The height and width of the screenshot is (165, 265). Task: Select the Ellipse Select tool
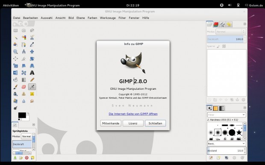coord(24,30)
